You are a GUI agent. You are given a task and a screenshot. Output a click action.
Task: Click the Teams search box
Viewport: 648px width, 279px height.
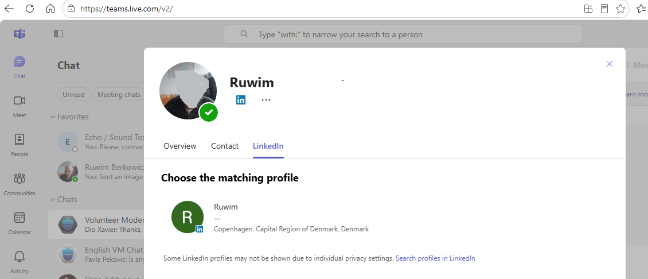tap(403, 34)
